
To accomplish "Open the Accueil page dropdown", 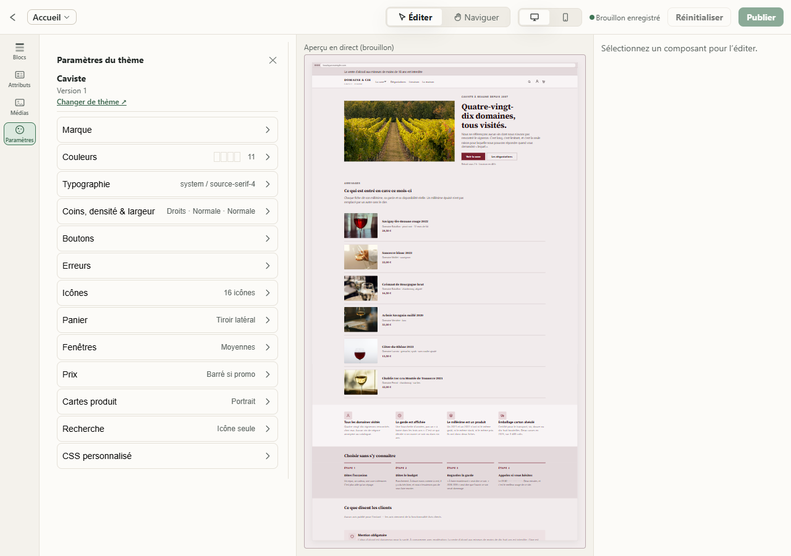I will 52,17.
